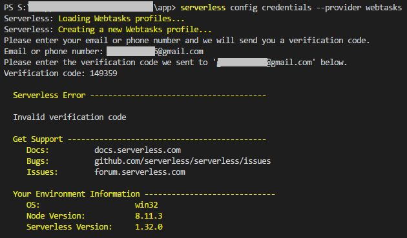Image resolution: width=407 pixels, height=238 pixels.
Task: Click 'Your Environment Information' heading
Action: pyautogui.click(x=76, y=194)
